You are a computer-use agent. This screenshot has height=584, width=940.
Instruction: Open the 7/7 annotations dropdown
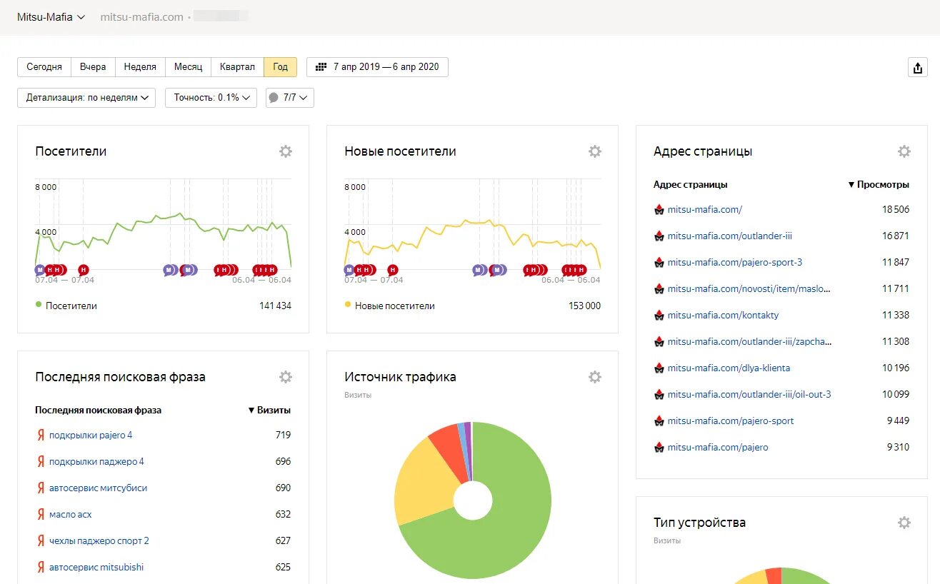pos(289,98)
